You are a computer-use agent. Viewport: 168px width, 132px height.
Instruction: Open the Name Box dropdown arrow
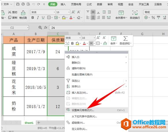[x=28, y=28]
